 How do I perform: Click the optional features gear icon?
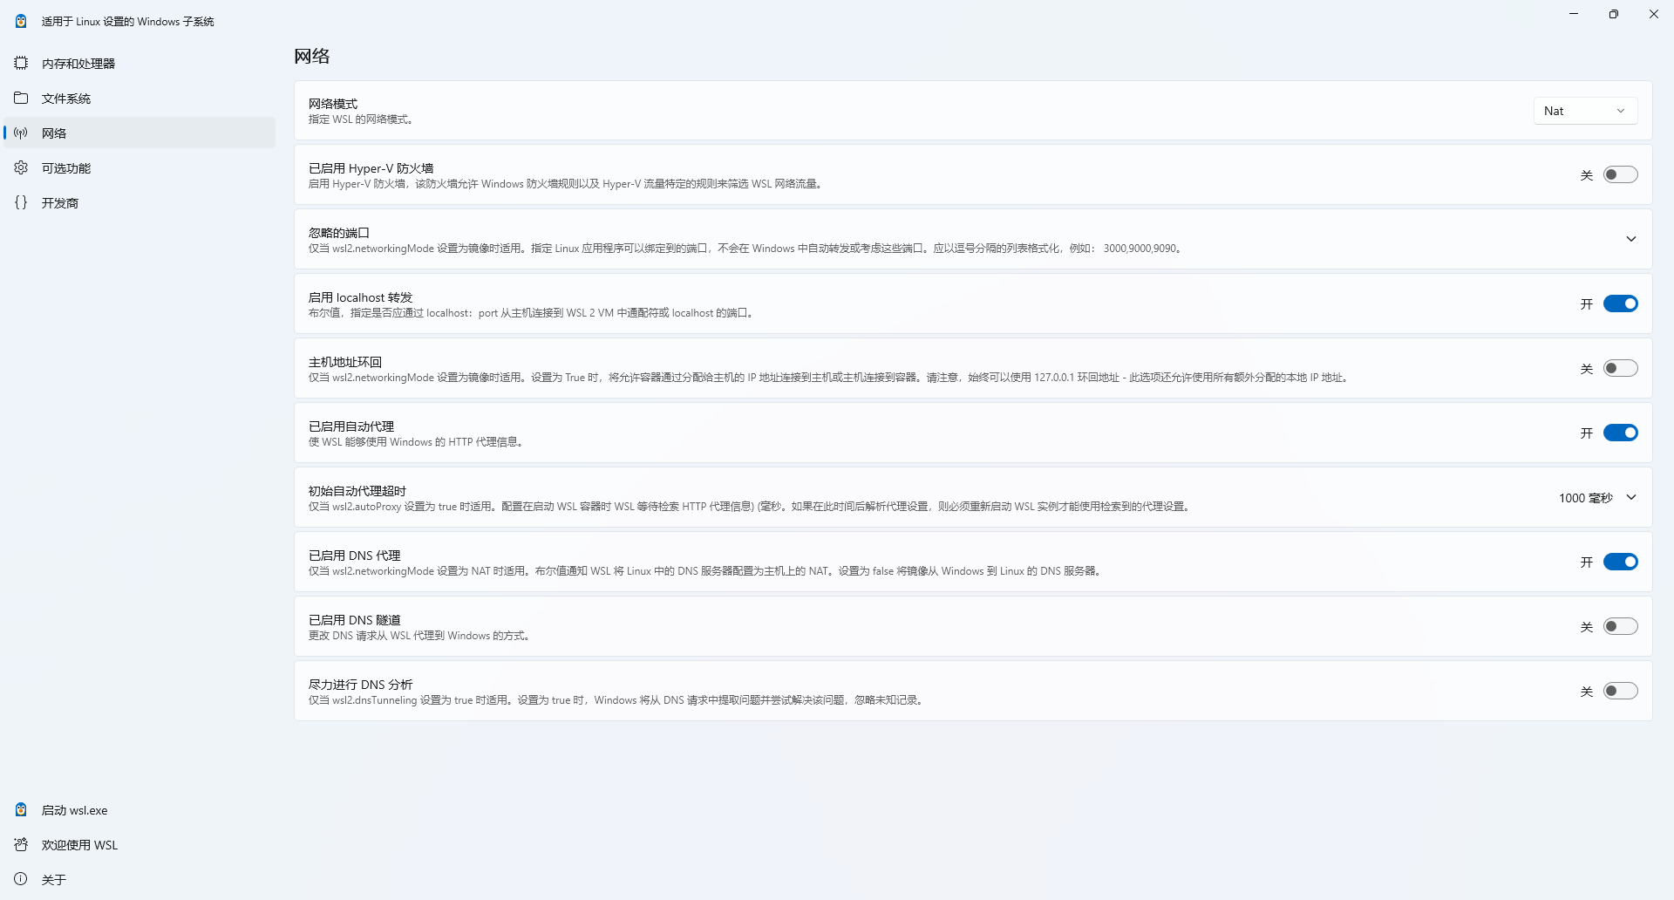click(20, 167)
